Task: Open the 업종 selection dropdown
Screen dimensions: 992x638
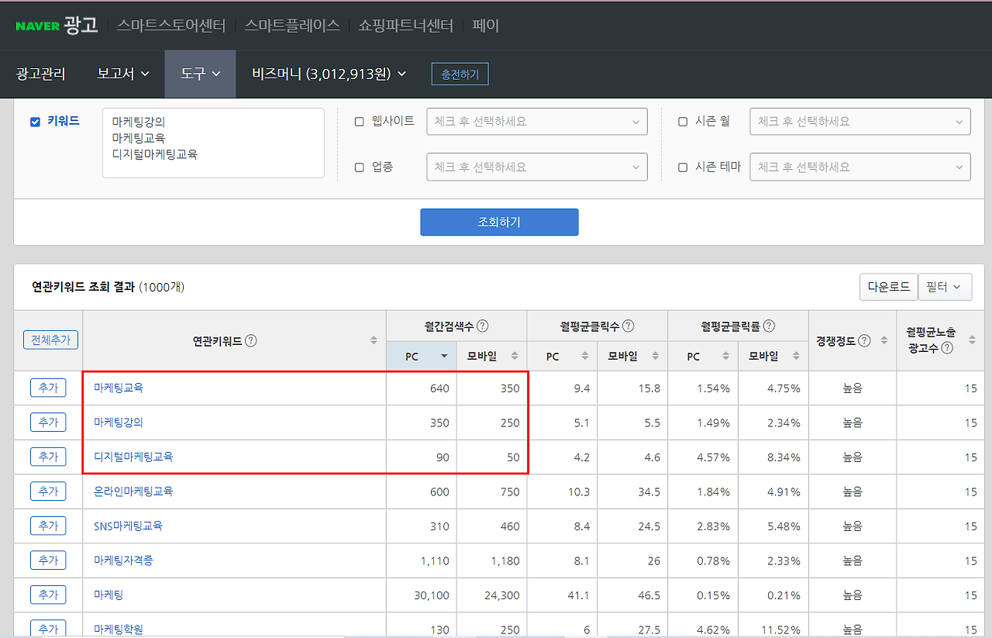Action: (x=537, y=167)
